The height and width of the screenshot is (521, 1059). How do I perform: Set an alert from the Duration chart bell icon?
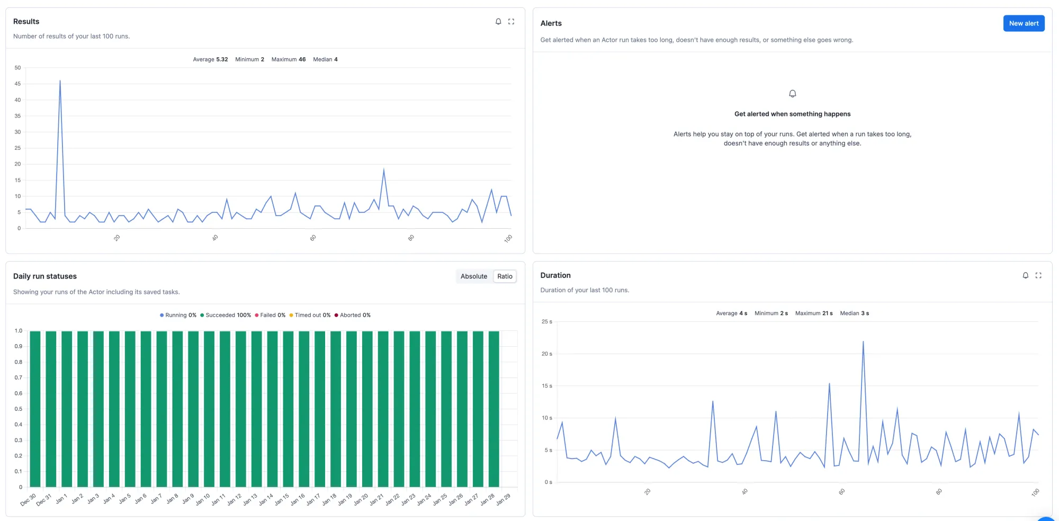(x=1025, y=275)
